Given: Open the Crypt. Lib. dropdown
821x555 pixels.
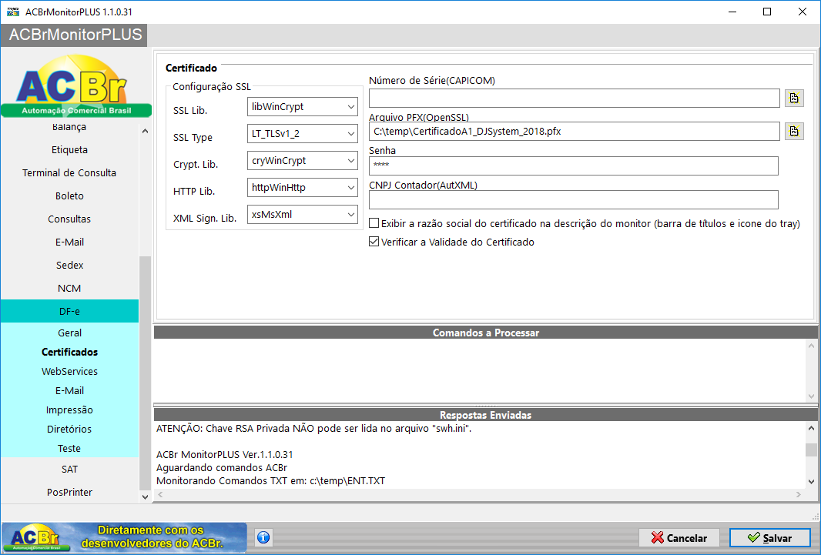Looking at the screenshot, I should 302,161.
